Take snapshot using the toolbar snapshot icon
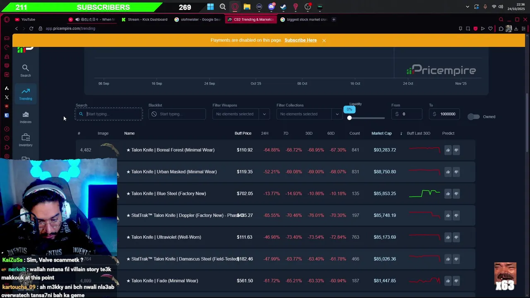The width and height of the screenshot is (530, 298). [x=468, y=29]
